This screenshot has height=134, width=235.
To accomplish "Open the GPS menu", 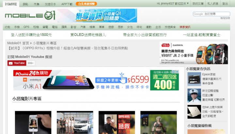I will pyautogui.click(x=26, y=27).
